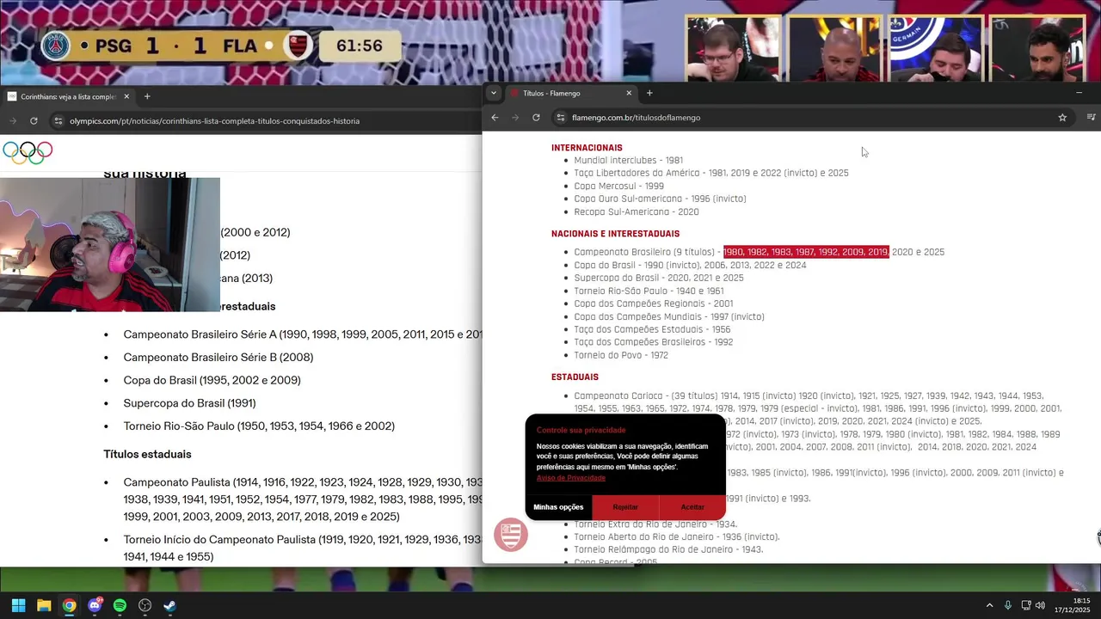Switch to Google Chrome in the taskbar
Viewport: 1101px width, 619px height.
(69, 605)
